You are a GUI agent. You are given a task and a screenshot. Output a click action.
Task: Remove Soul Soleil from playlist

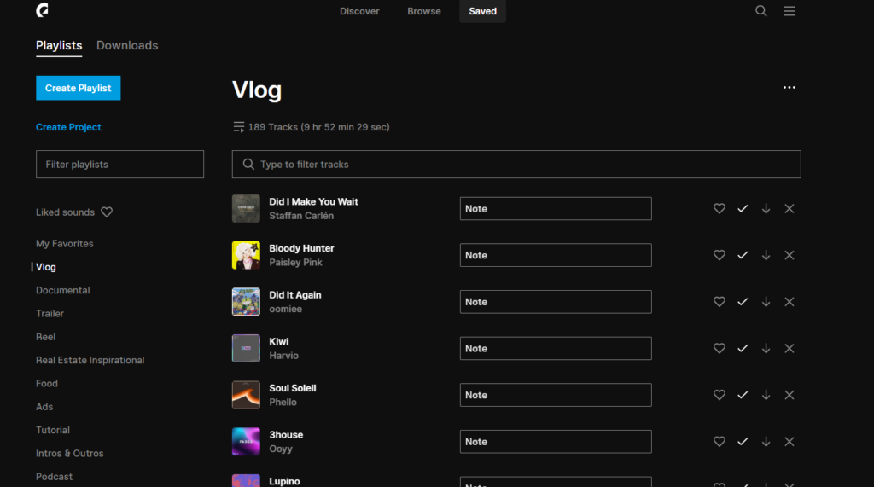[x=790, y=395]
